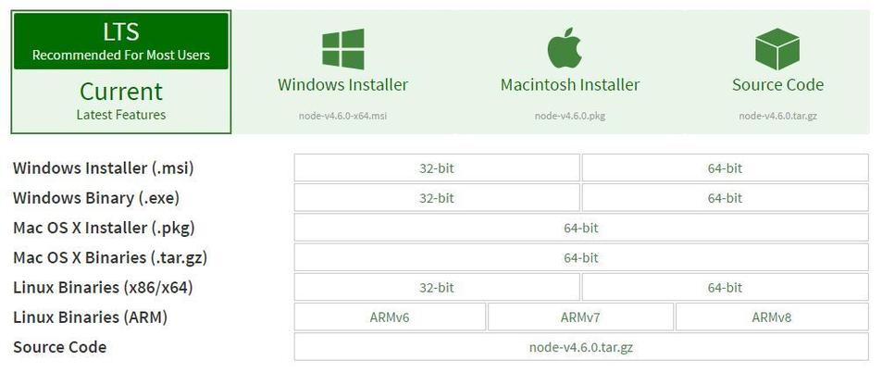882x372 pixels.
Task: Open the Macintosh Installer heading link
Action: pyautogui.click(x=570, y=85)
